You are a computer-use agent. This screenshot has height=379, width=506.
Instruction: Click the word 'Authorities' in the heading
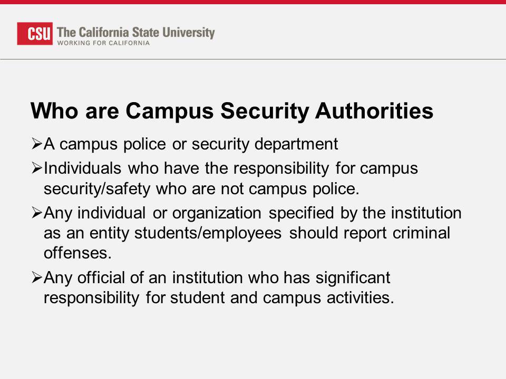(374, 111)
